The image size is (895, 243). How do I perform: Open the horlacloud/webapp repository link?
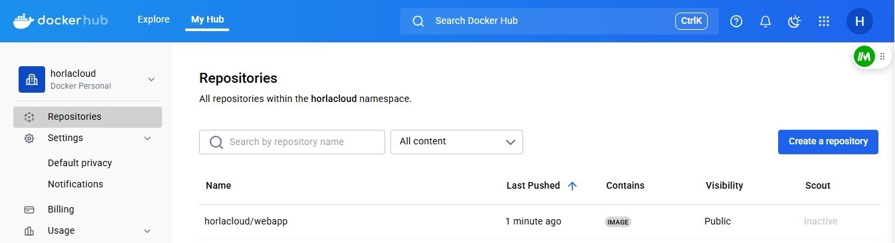pyautogui.click(x=246, y=221)
